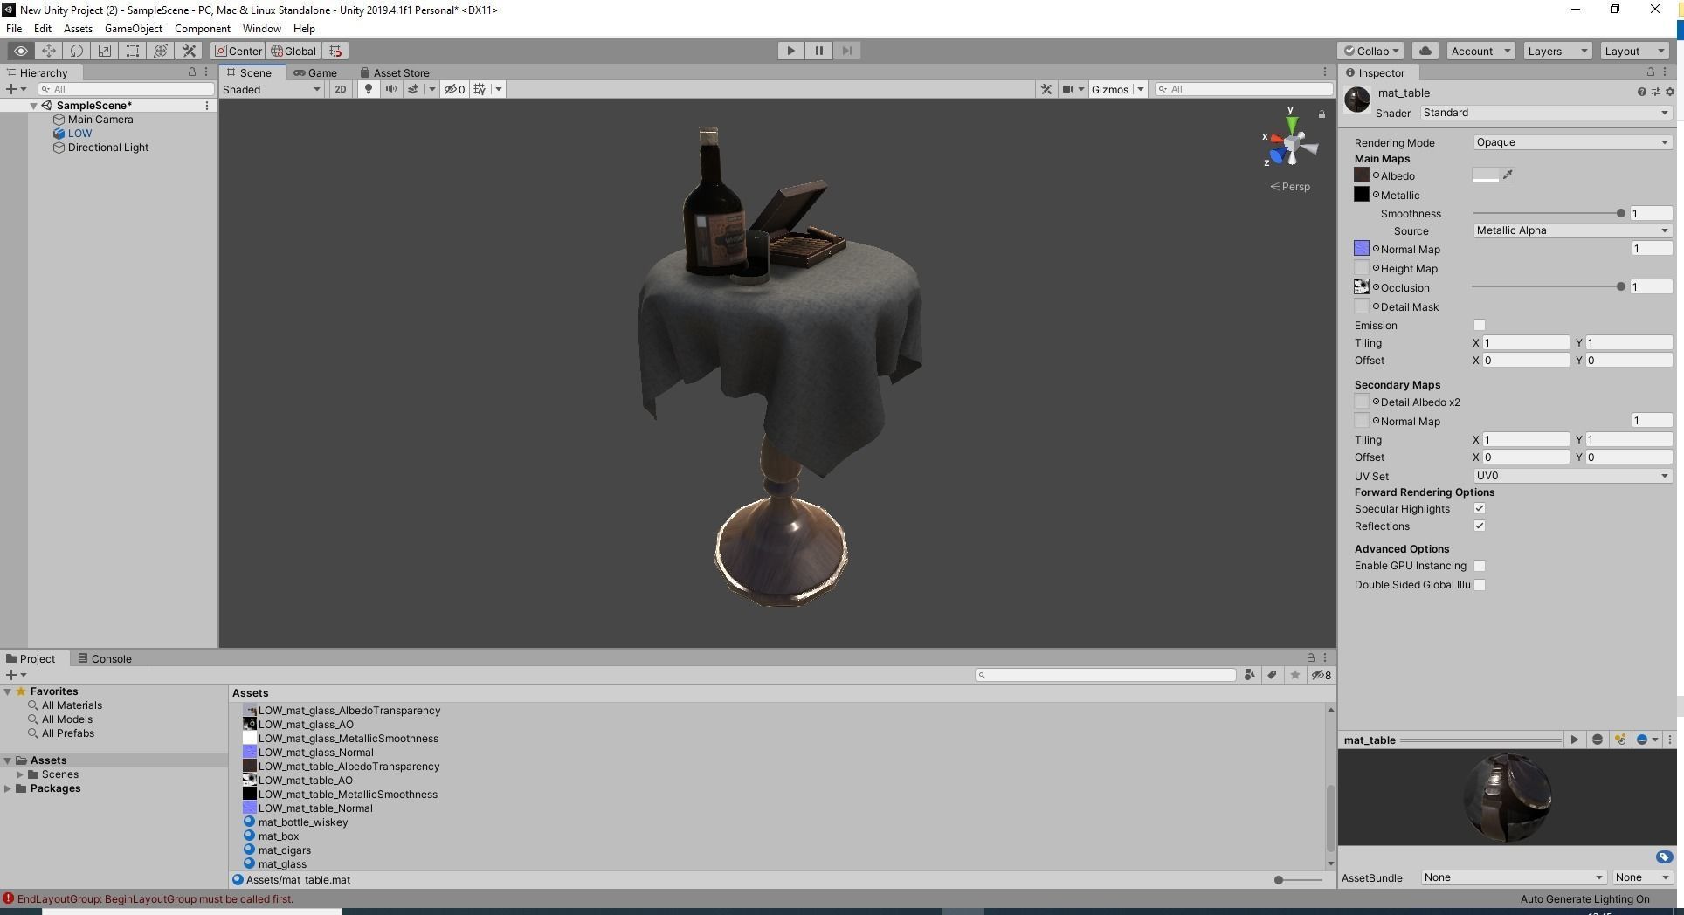The width and height of the screenshot is (1684, 915).
Task: Toggle scene lighting bulb icon
Action: pos(369,89)
